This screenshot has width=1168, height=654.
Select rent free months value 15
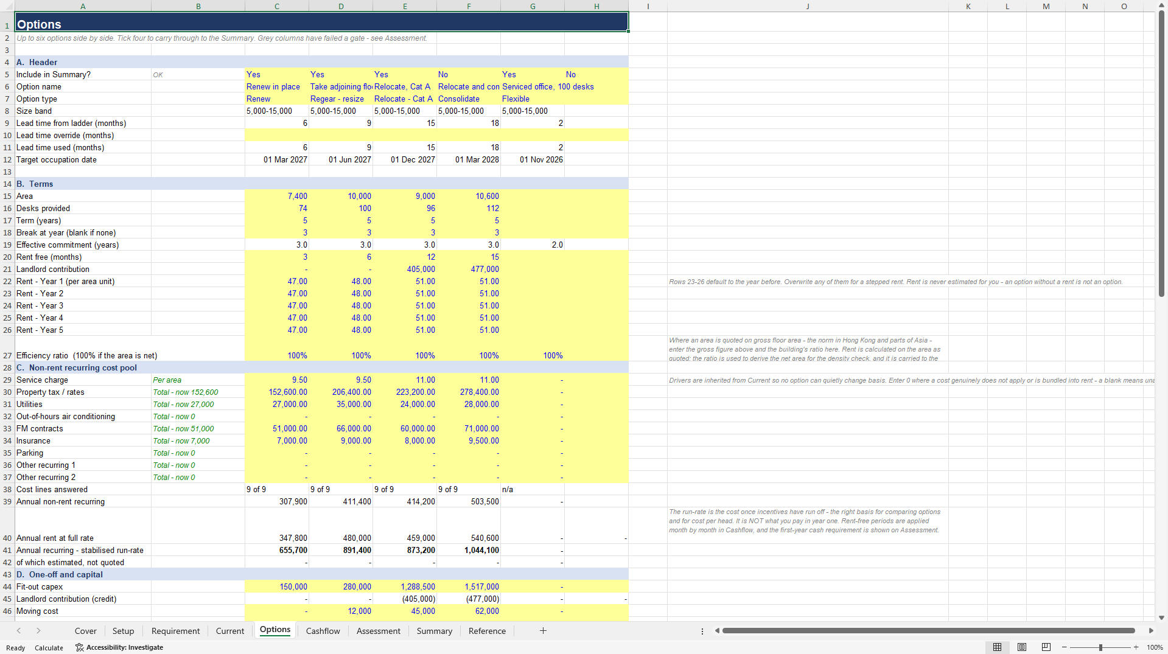point(469,257)
